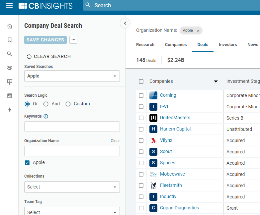Click the Harlem Capital logo icon
Image resolution: width=260 pixels, height=215 pixels.
pyautogui.click(x=153, y=129)
